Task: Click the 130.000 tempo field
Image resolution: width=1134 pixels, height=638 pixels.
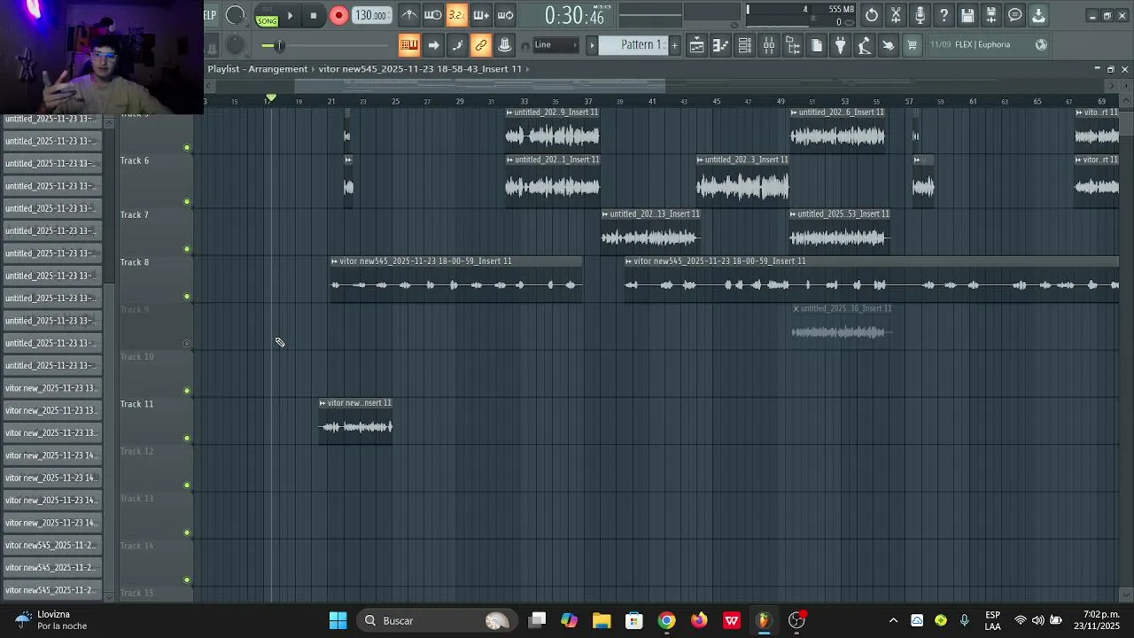Action: coord(370,15)
